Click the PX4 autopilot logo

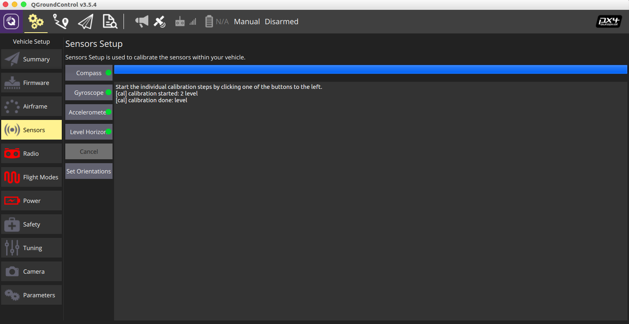pyautogui.click(x=609, y=22)
